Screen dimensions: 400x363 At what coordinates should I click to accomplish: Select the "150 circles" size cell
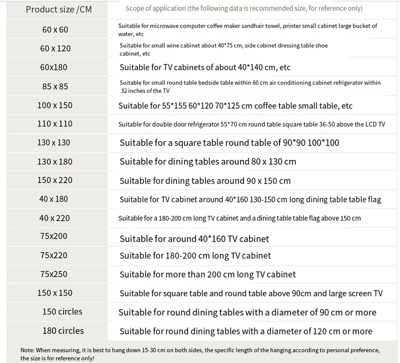62,311
